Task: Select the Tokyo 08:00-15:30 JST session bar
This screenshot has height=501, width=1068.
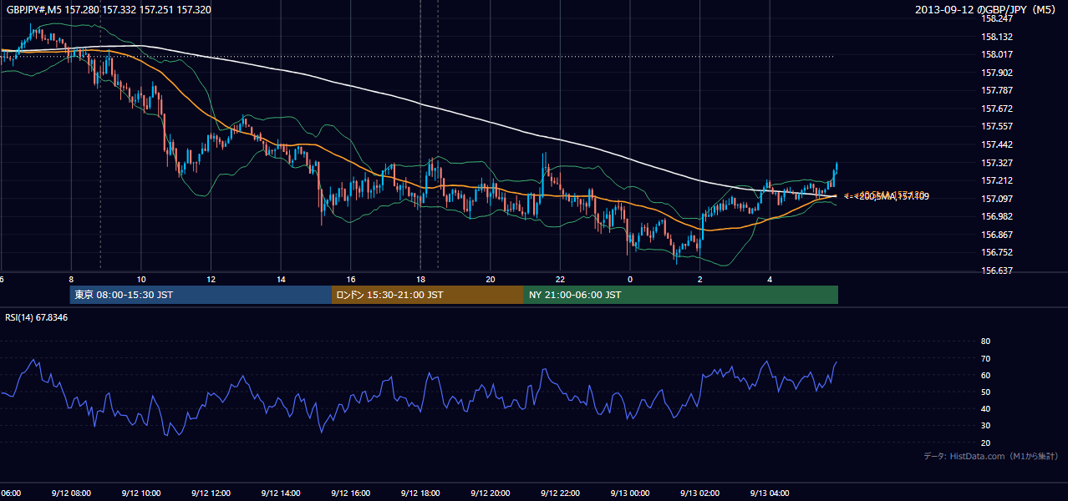Action: click(201, 295)
